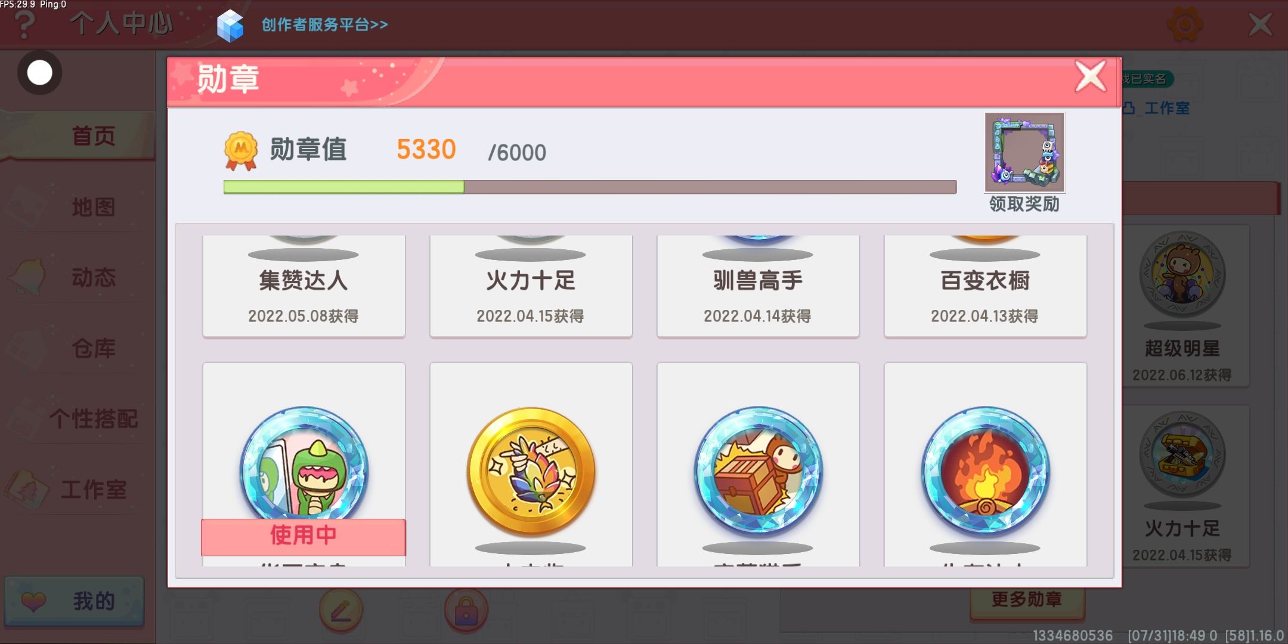Click the 我的 heart button
The width and height of the screenshot is (1288, 644).
point(75,601)
